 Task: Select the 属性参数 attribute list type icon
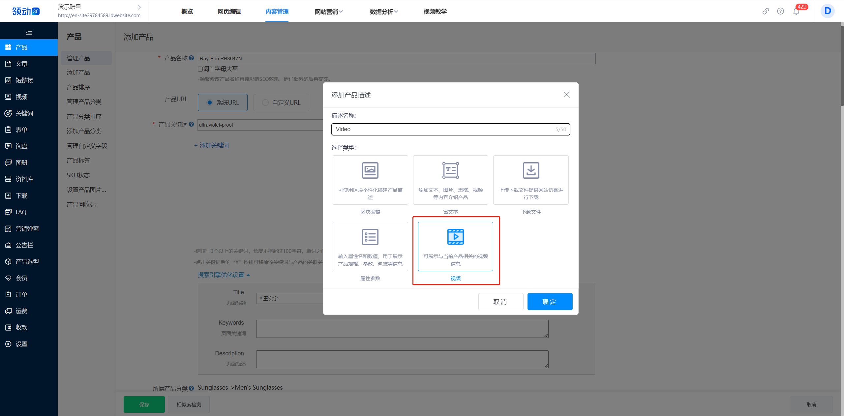370,237
